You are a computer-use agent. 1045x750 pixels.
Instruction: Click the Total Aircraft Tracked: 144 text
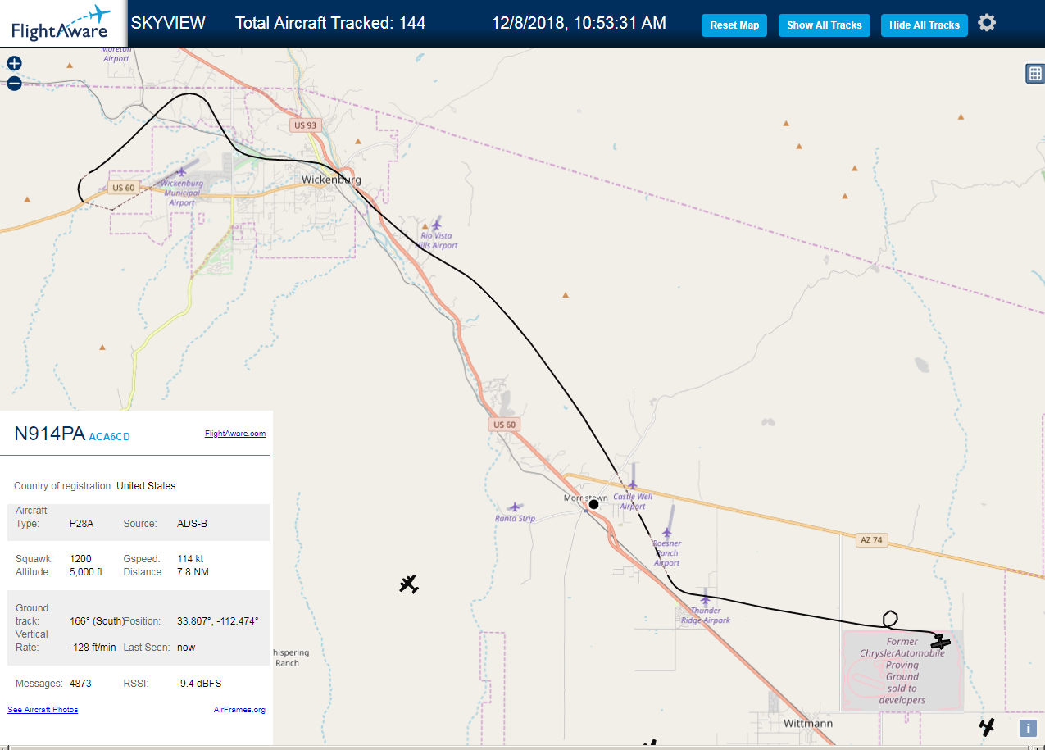click(x=330, y=23)
